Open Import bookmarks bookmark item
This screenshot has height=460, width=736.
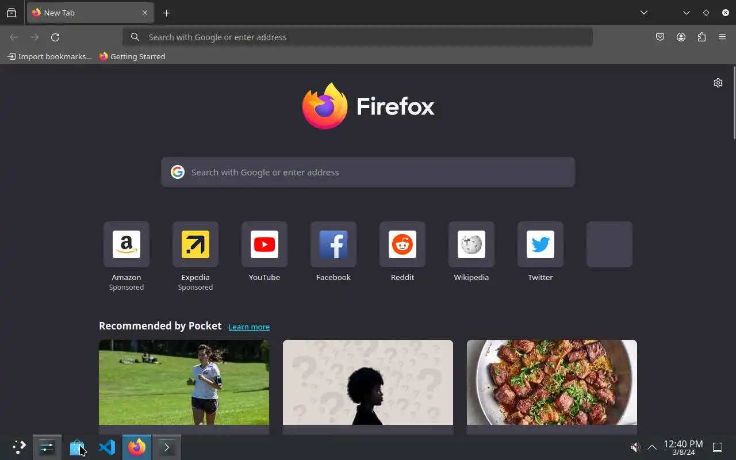pyautogui.click(x=49, y=56)
